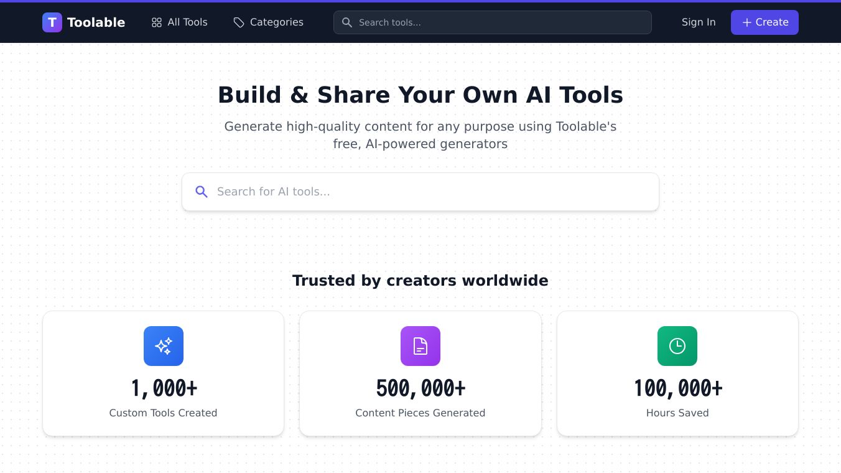
Task: Click the blue sparkles Custom Tools icon
Action: [164, 346]
